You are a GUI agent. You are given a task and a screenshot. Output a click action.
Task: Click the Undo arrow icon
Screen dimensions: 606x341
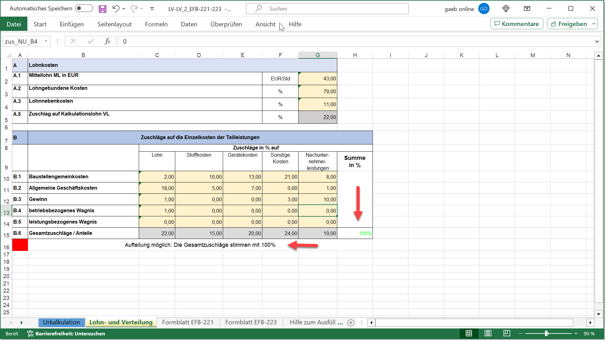click(x=116, y=9)
